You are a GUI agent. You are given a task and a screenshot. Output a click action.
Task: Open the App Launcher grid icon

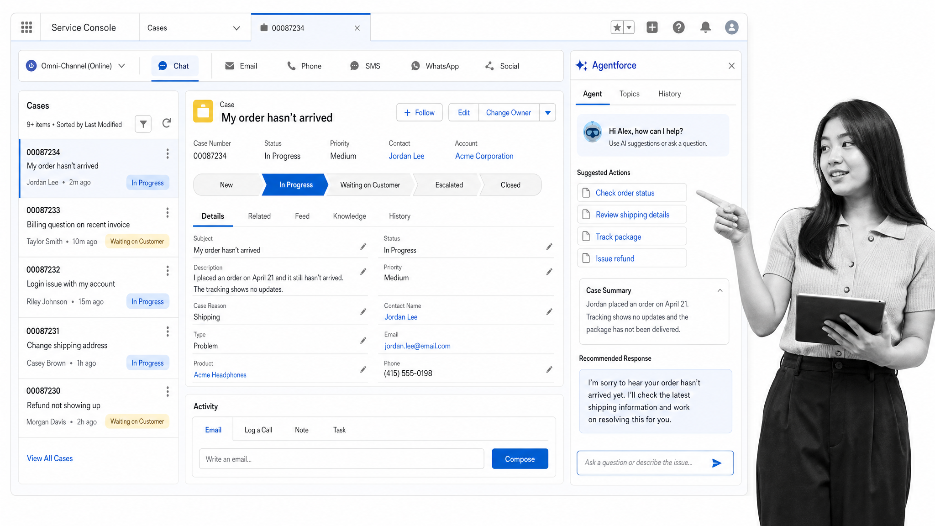[26, 27]
